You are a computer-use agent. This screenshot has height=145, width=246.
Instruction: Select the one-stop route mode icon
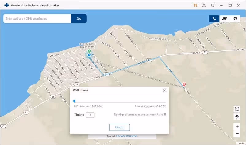[214, 19]
